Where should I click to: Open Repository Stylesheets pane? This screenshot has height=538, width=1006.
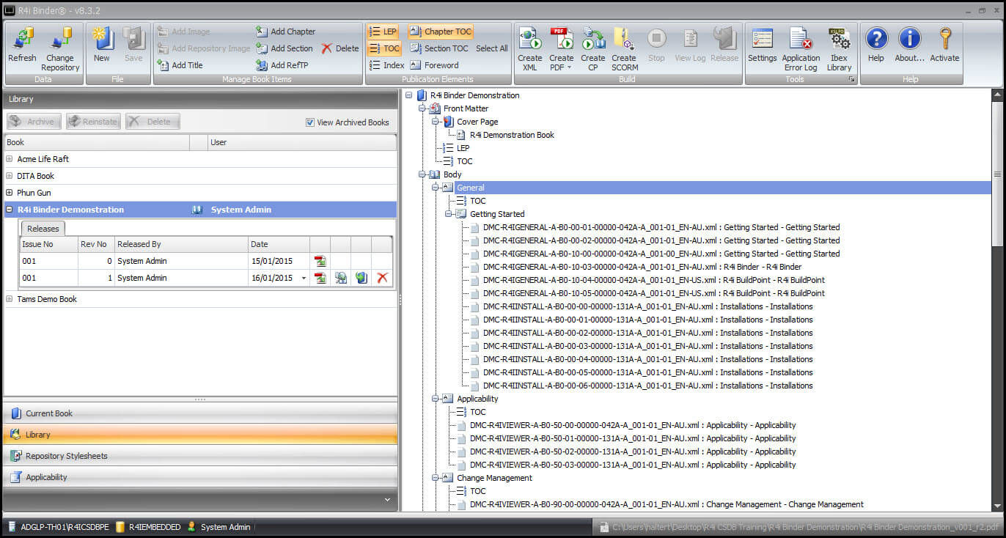pos(200,456)
